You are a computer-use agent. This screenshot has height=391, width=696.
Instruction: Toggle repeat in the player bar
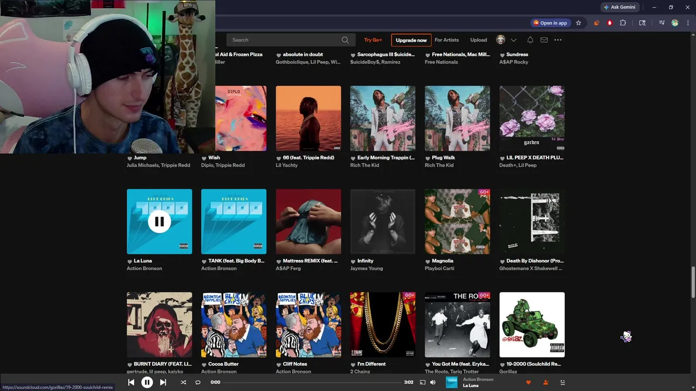point(198,382)
